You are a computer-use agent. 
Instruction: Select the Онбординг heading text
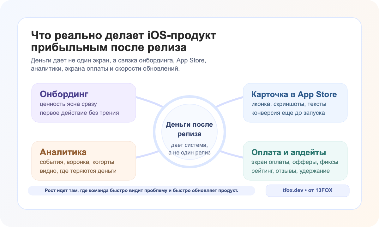[x=63, y=94]
